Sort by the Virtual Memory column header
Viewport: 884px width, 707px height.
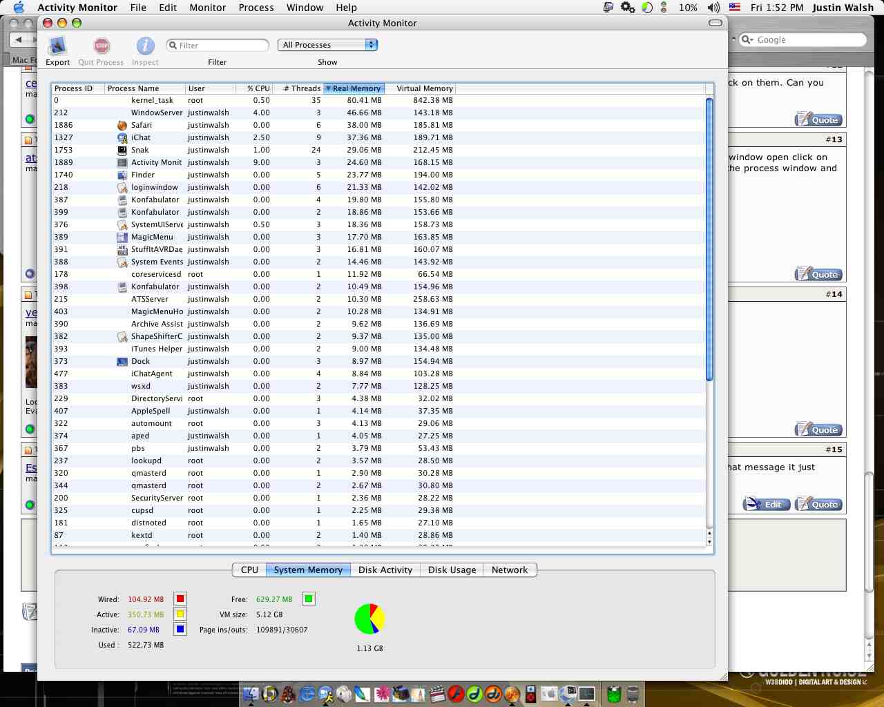420,88
